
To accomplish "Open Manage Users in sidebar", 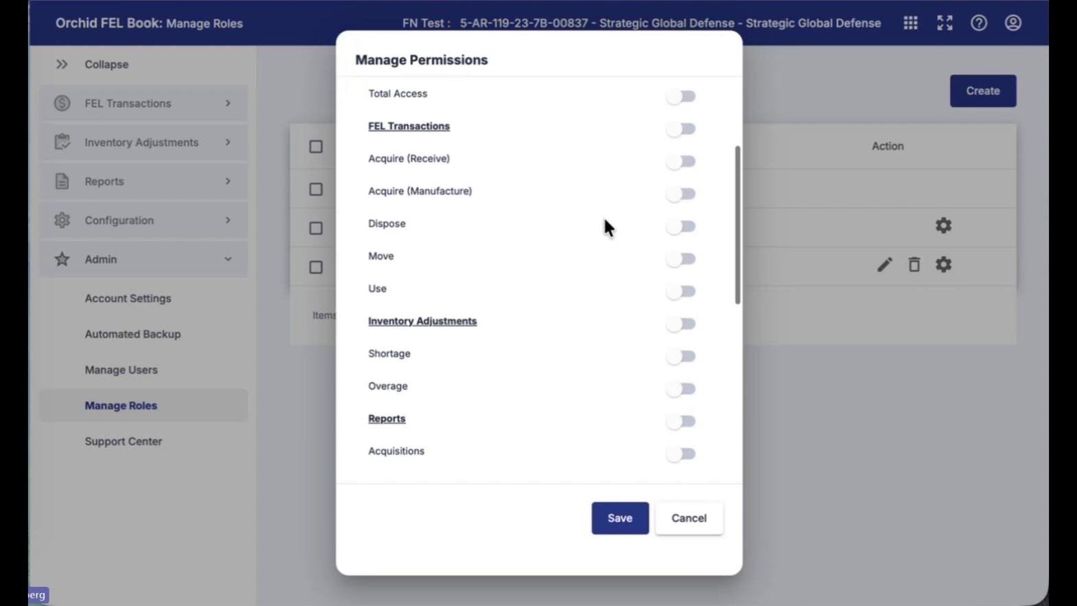I will click(x=121, y=370).
